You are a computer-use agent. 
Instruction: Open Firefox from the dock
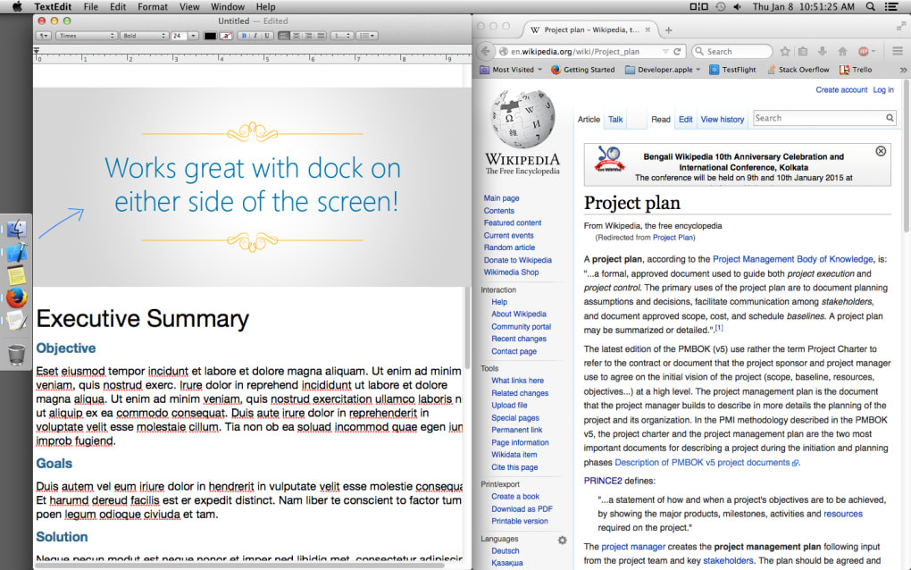coord(16,298)
